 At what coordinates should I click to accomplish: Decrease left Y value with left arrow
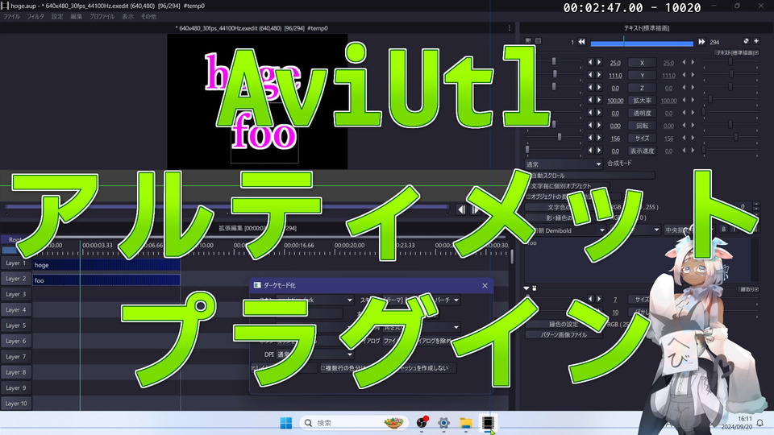click(590, 75)
